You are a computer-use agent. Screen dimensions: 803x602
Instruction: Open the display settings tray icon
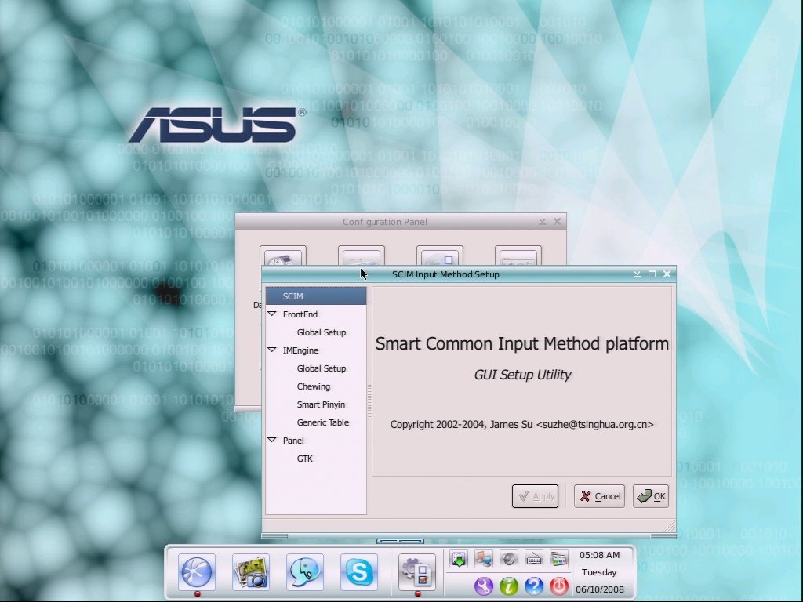point(559,558)
